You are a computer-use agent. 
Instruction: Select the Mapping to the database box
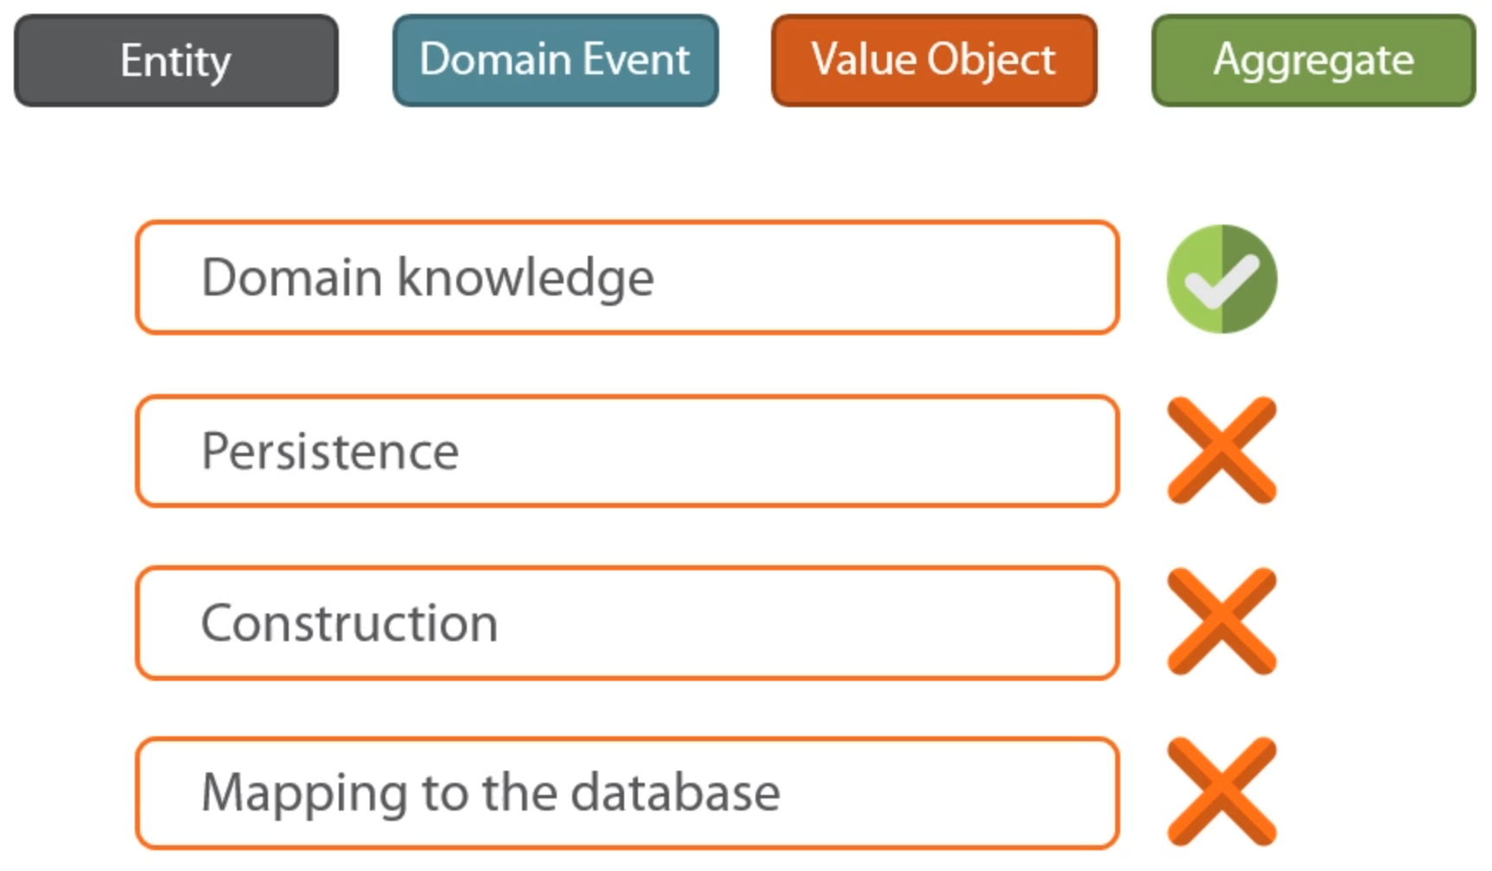(628, 793)
